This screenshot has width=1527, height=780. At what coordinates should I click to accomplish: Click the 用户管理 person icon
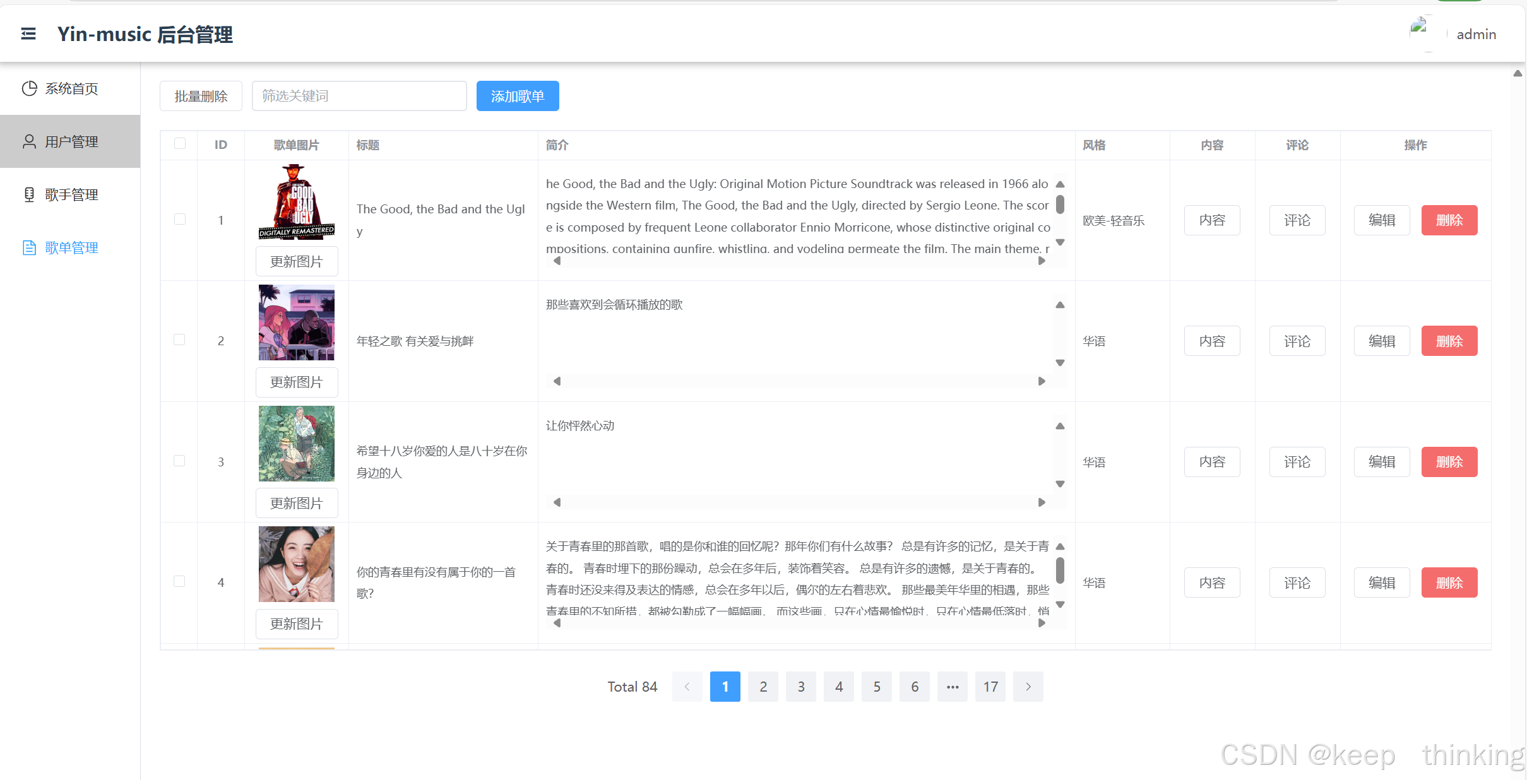pos(29,141)
